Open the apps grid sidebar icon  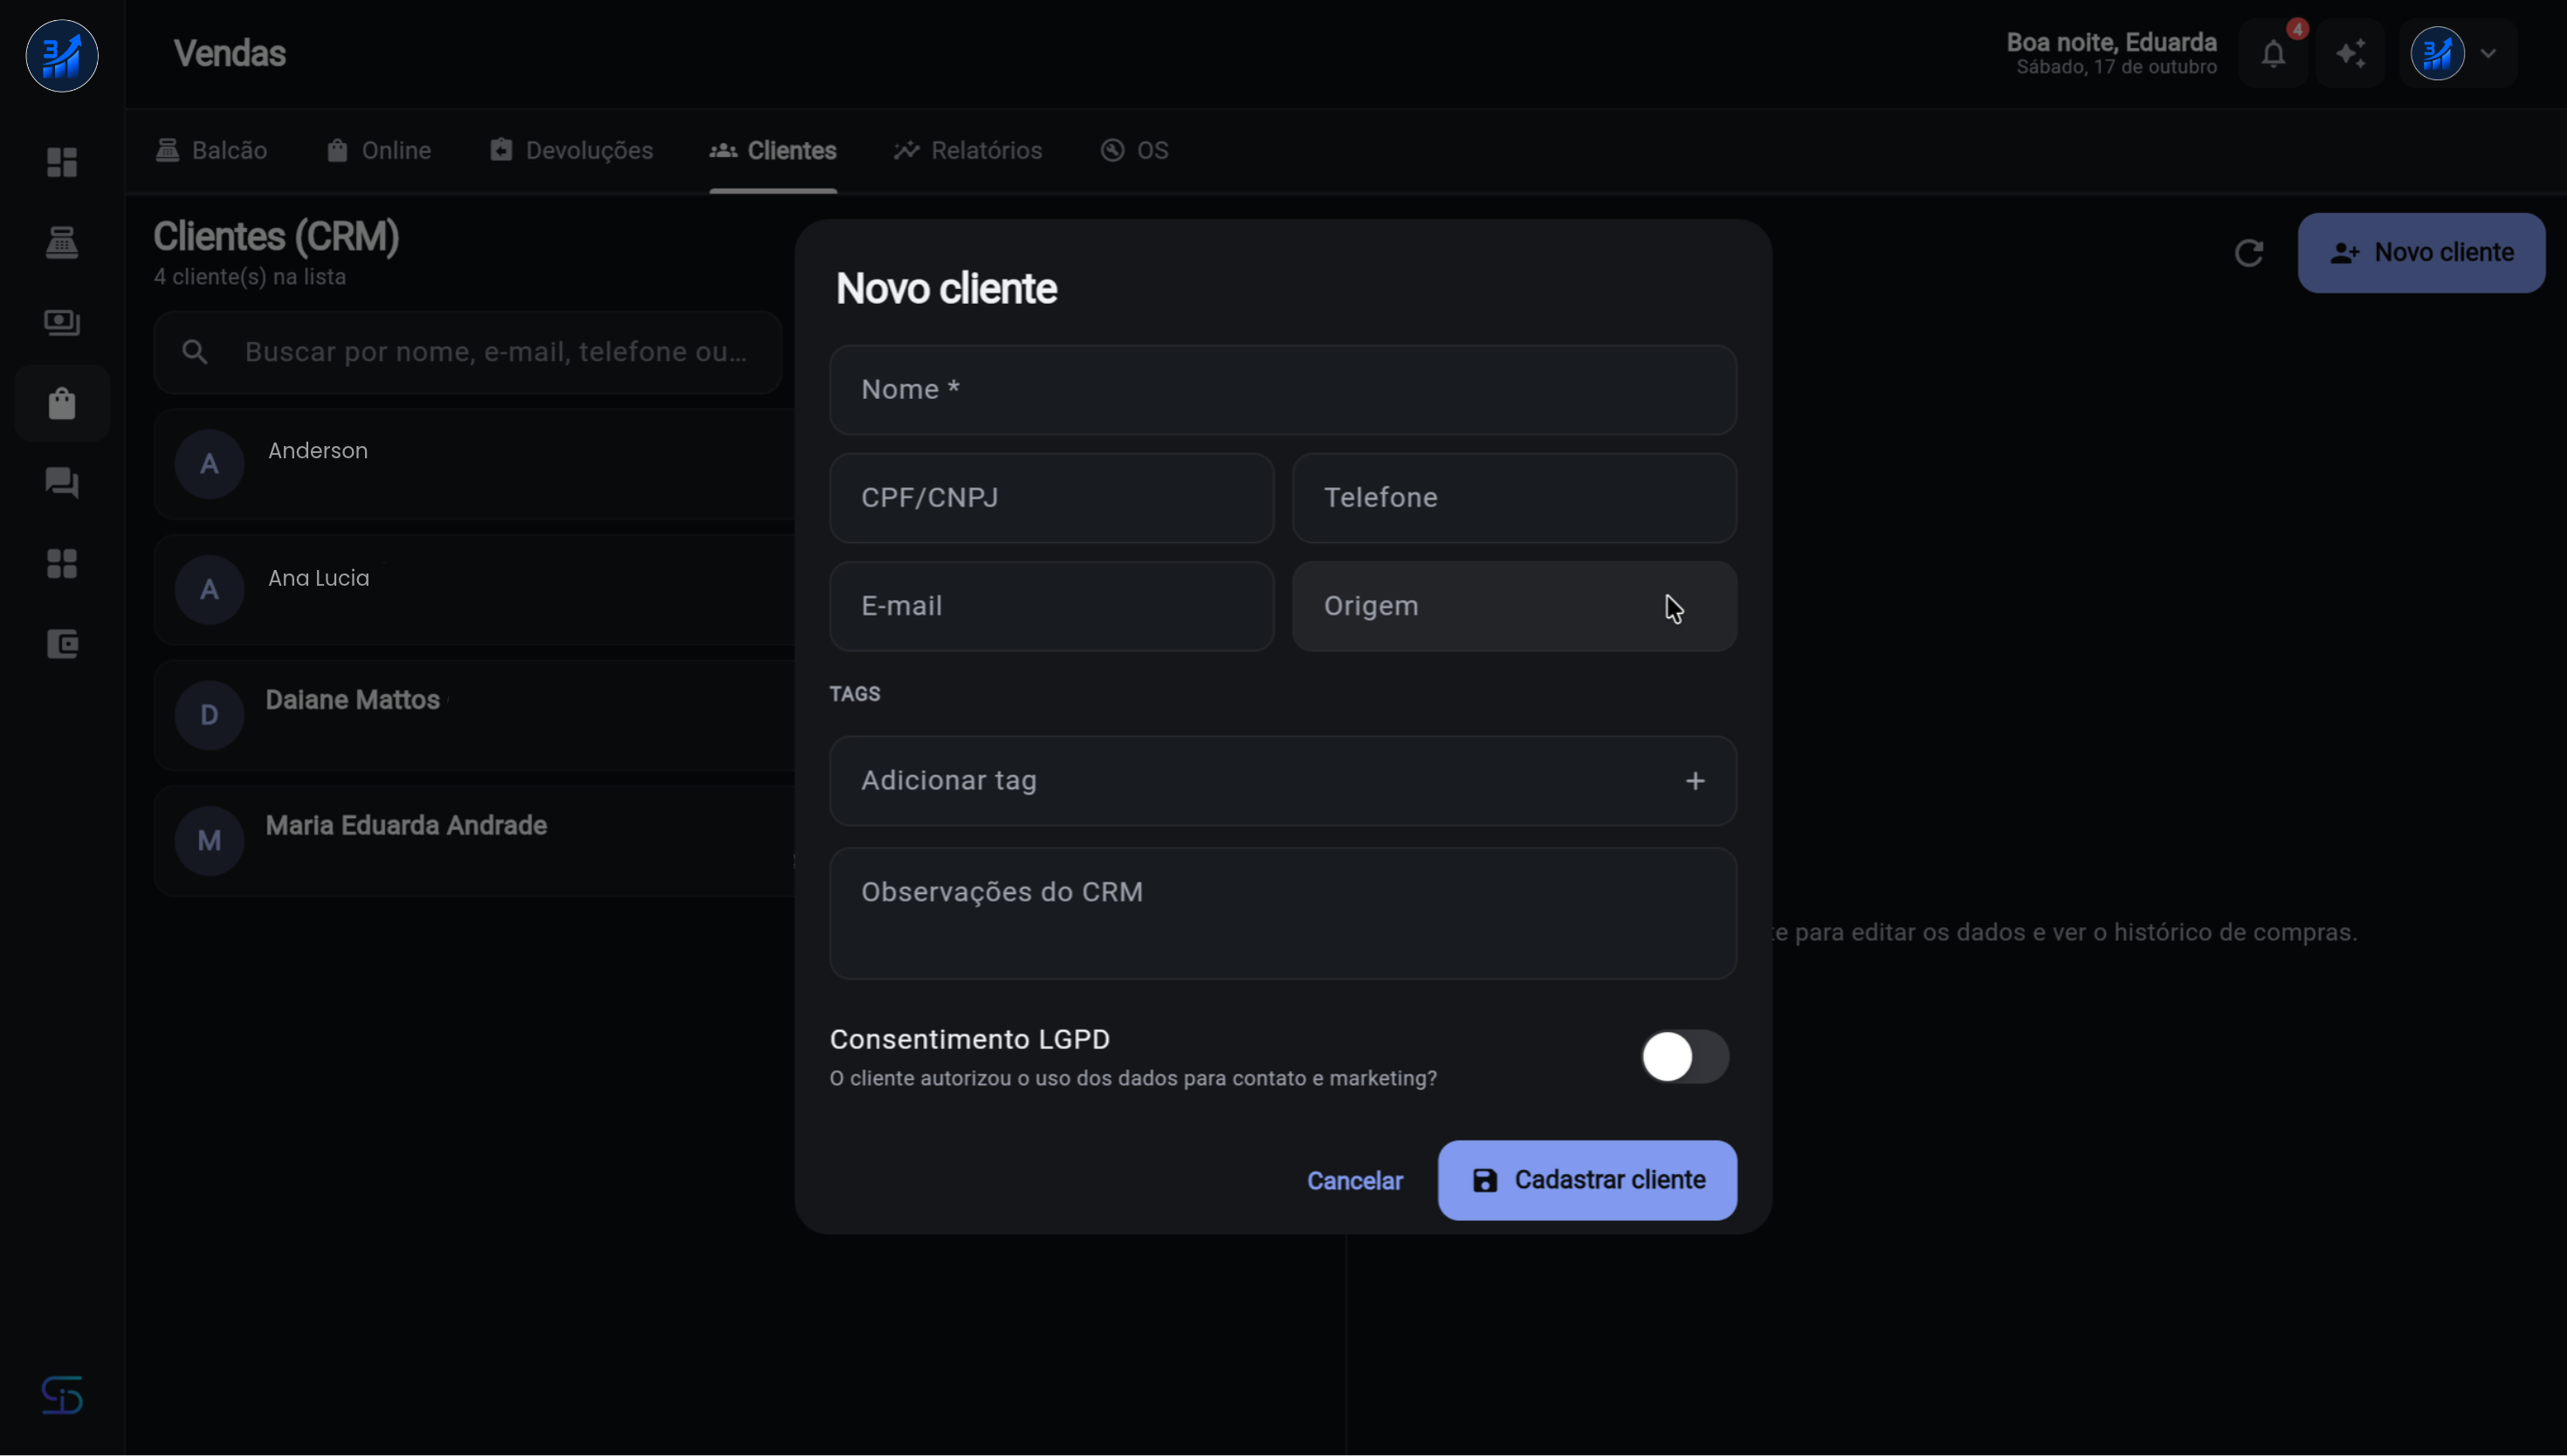[62, 564]
